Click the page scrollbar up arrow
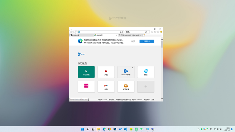Viewport: 235px width, 132px height. pyautogui.click(x=162, y=39)
